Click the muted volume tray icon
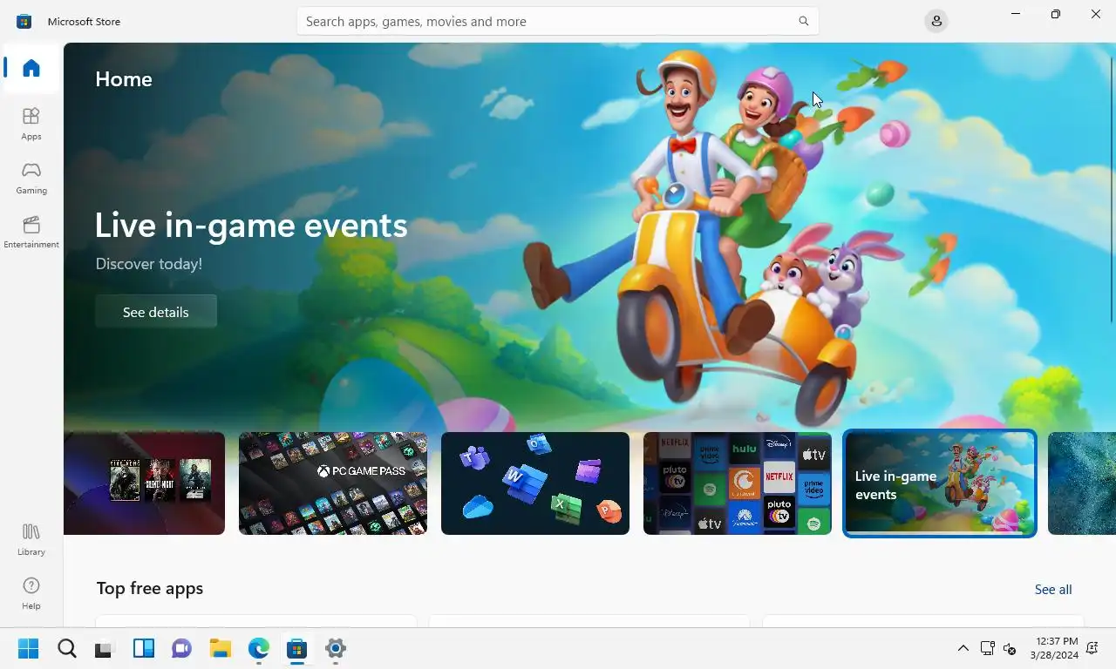 pyautogui.click(x=1010, y=648)
